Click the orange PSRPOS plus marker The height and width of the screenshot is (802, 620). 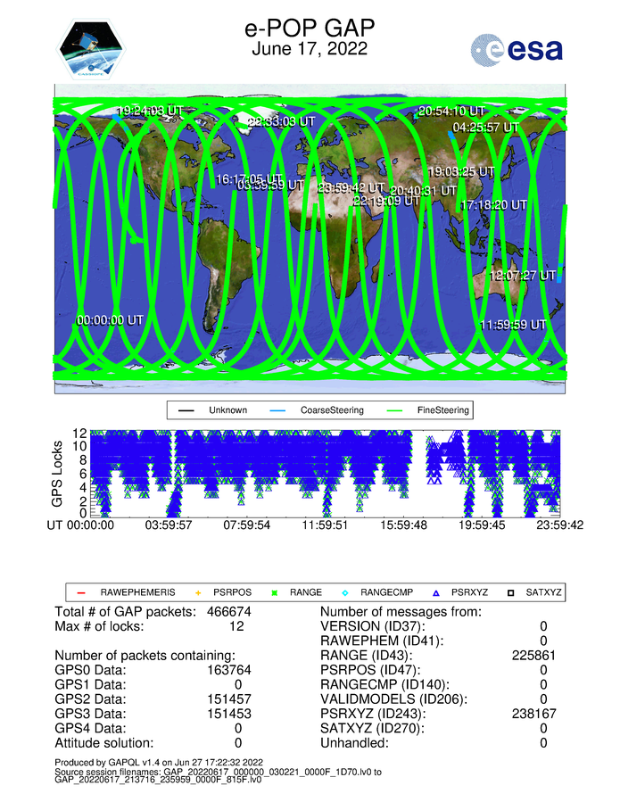point(199,591)
